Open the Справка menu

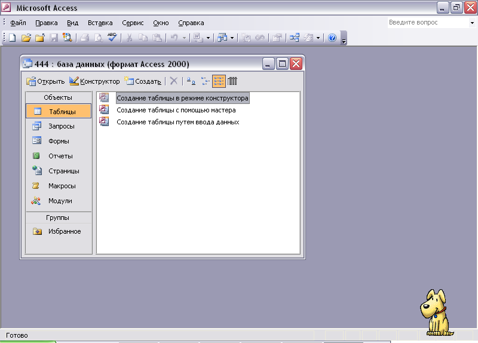pos(191,23)
